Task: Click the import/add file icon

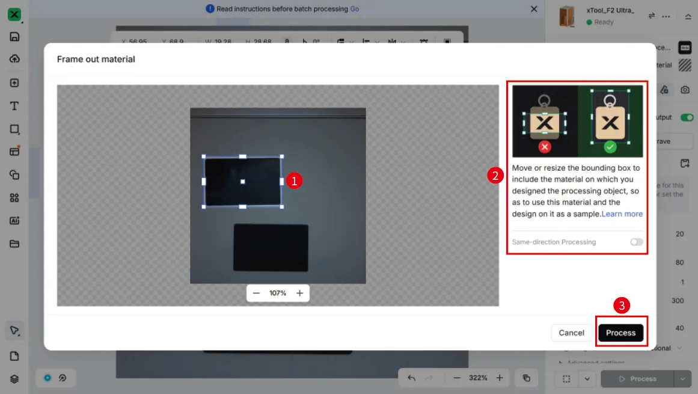Action: (x=14, y=83)
